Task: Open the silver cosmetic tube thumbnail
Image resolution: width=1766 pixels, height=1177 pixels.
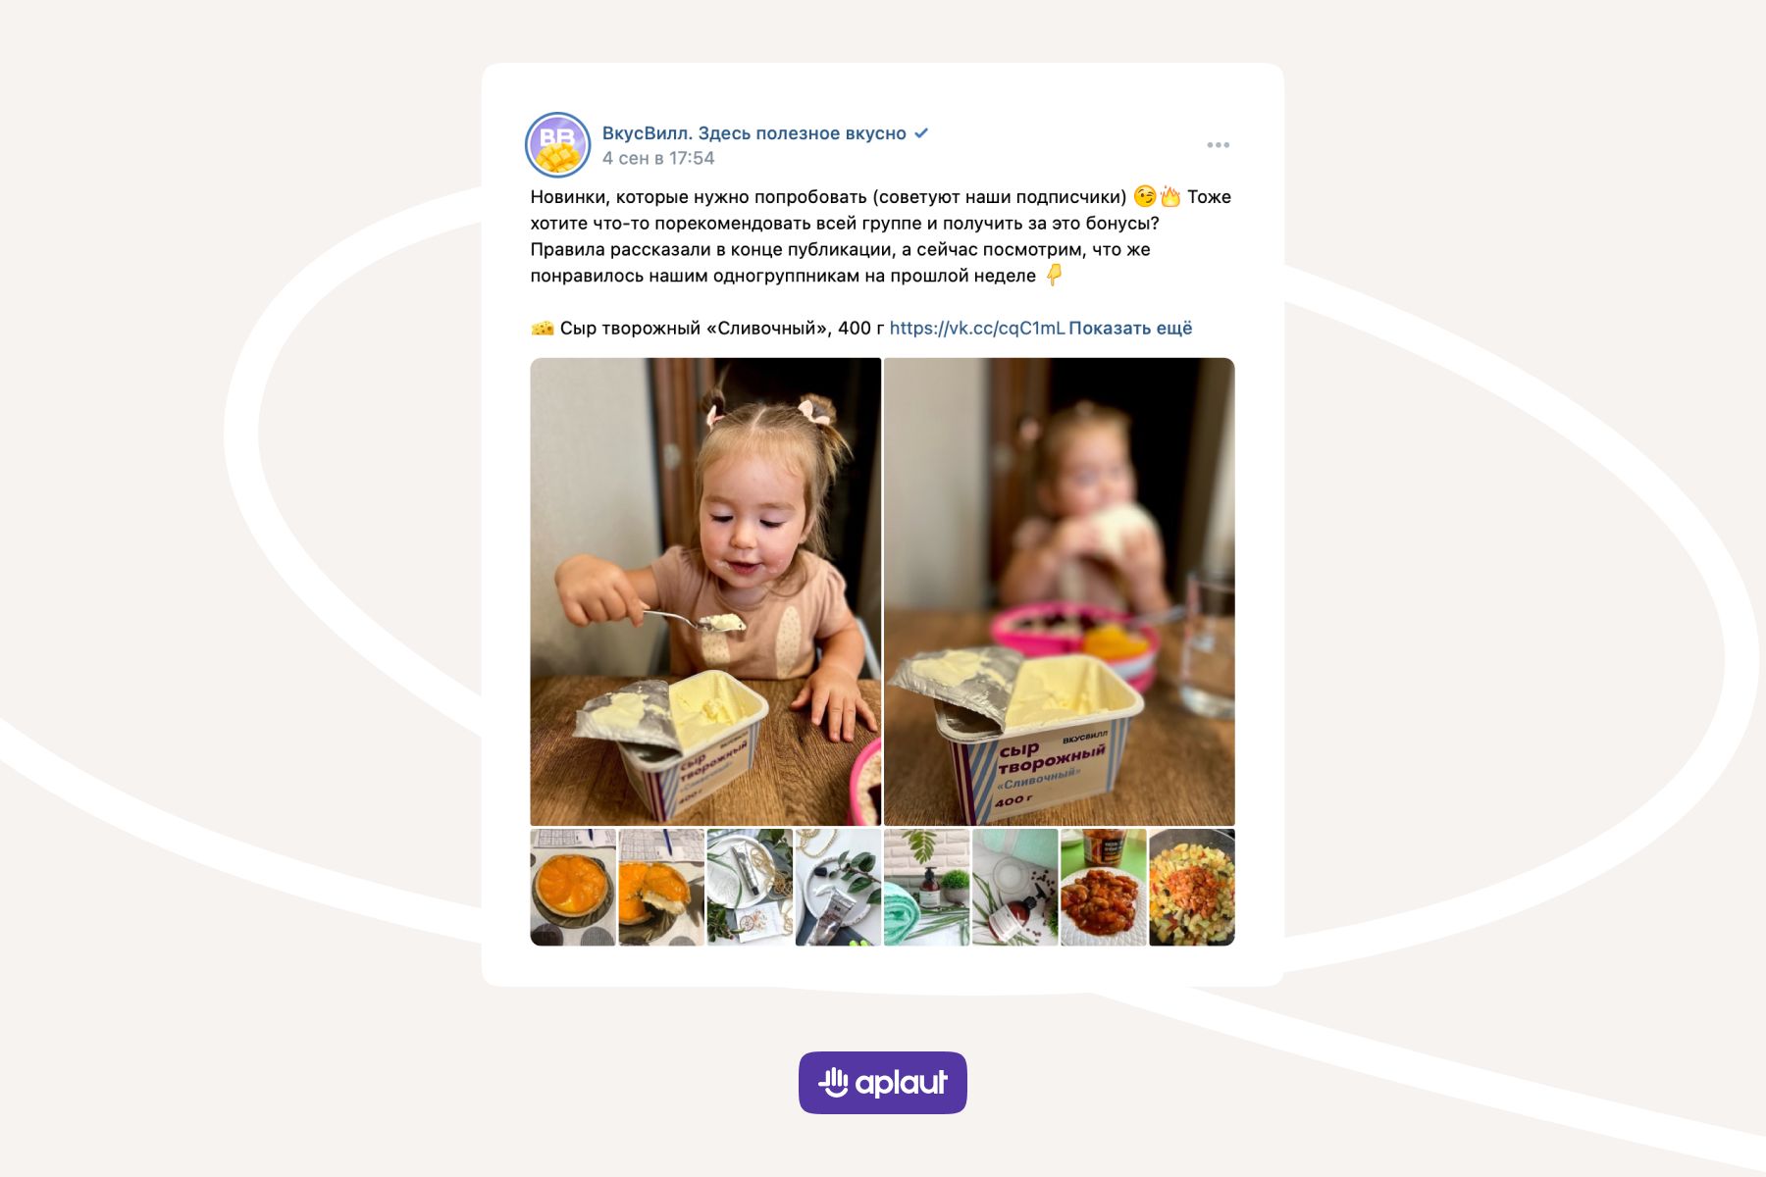Action: click(x=750, y=888)
